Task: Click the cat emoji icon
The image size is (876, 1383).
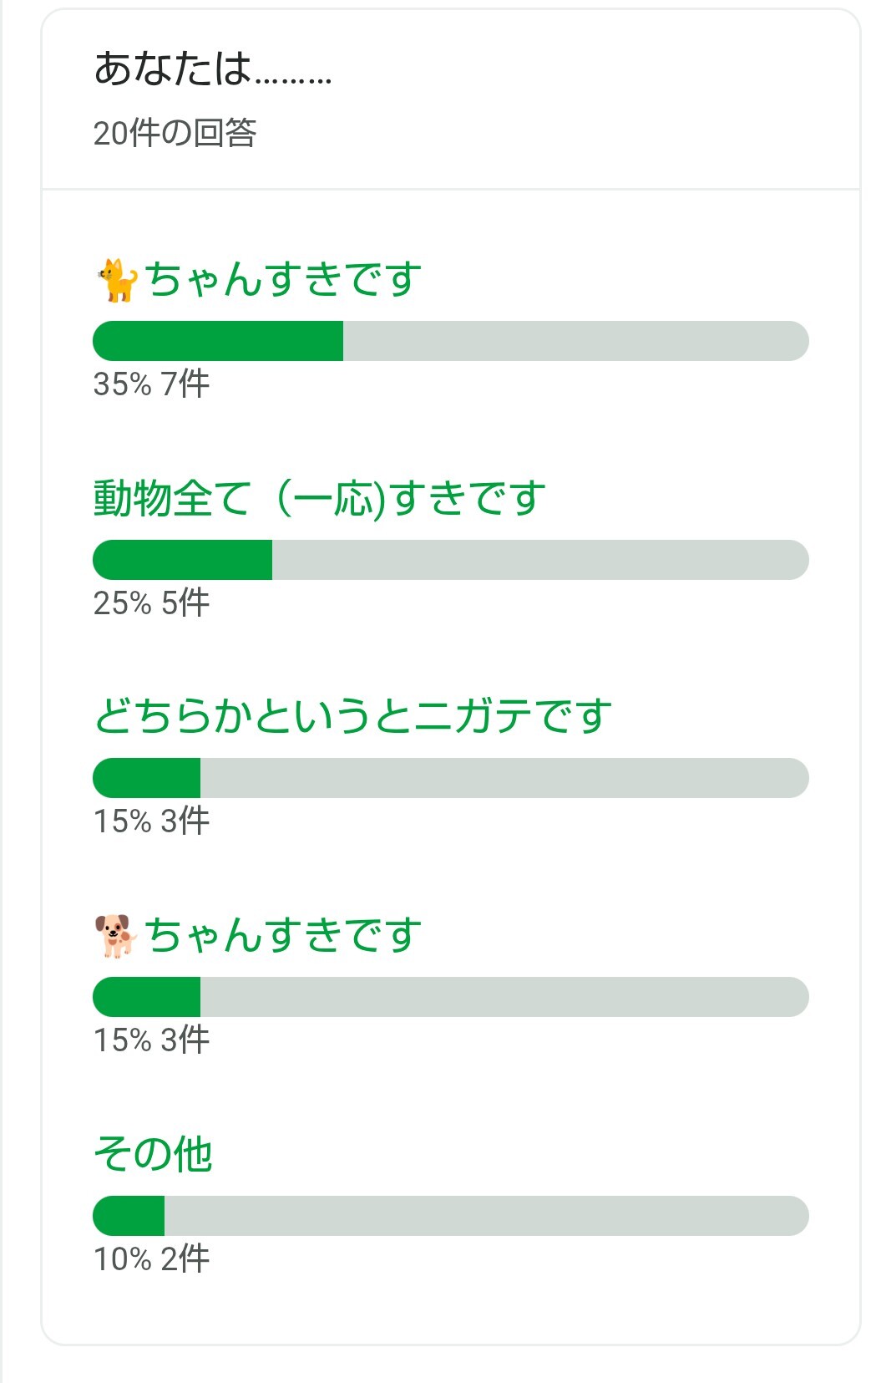Action: click(x=116, y=280)
